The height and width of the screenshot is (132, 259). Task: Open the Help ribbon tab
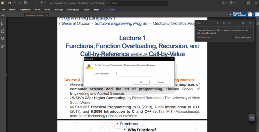coord(97,10)
